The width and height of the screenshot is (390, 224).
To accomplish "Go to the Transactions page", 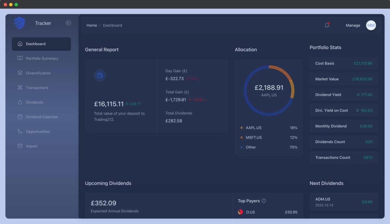I will point(37,88).
